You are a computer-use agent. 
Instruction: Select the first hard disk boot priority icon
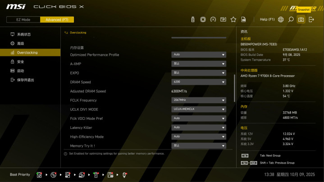pos(39,175)
